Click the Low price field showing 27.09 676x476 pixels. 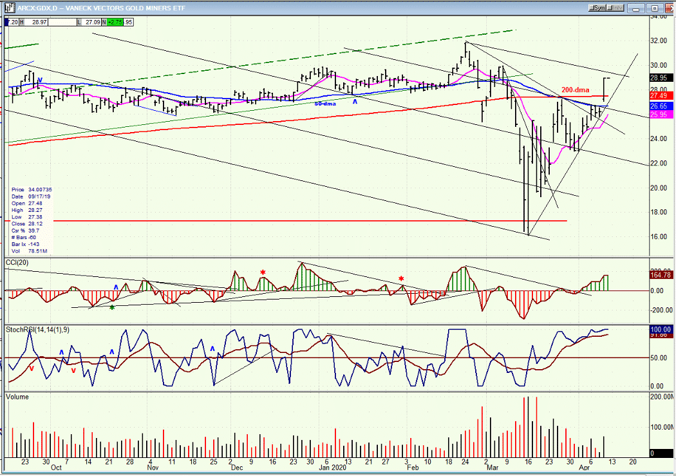tap(93, 22)
